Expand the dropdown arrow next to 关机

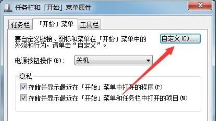tap(148, 60)
